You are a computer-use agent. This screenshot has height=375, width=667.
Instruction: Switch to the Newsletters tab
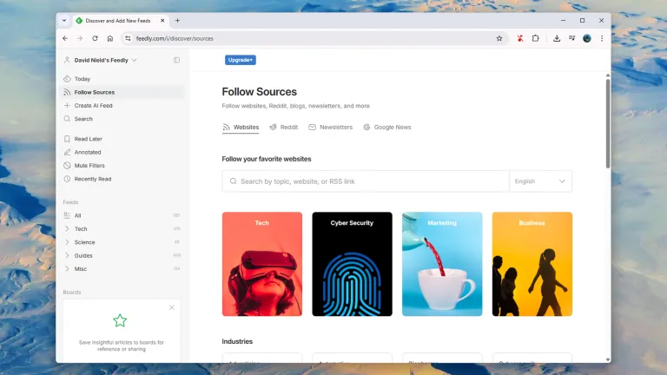click(x=331, y=128)
